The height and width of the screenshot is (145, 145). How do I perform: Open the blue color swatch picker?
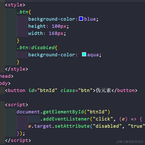pyautogui.click(x=81, y=19)
